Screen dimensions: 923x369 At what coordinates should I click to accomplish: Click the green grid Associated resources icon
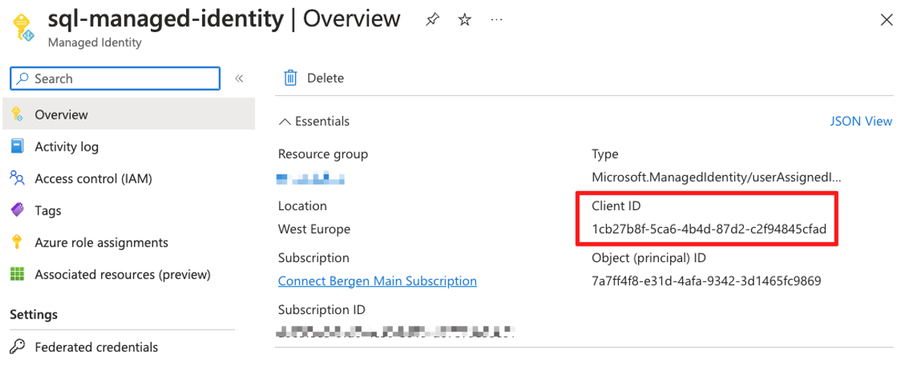17,274
